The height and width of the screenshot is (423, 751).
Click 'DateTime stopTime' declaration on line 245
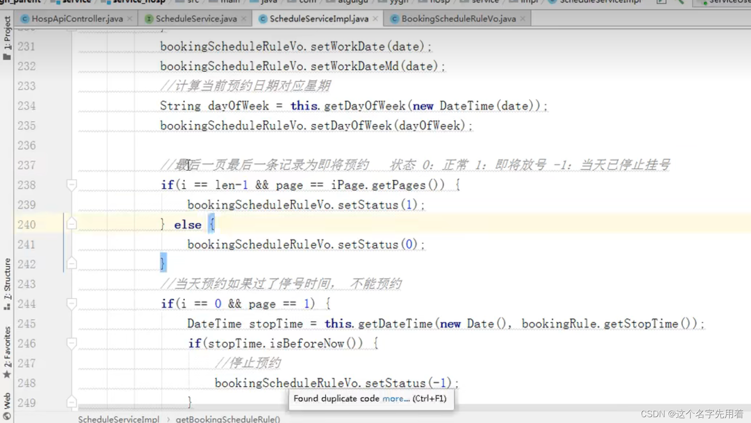coord(245,324)
